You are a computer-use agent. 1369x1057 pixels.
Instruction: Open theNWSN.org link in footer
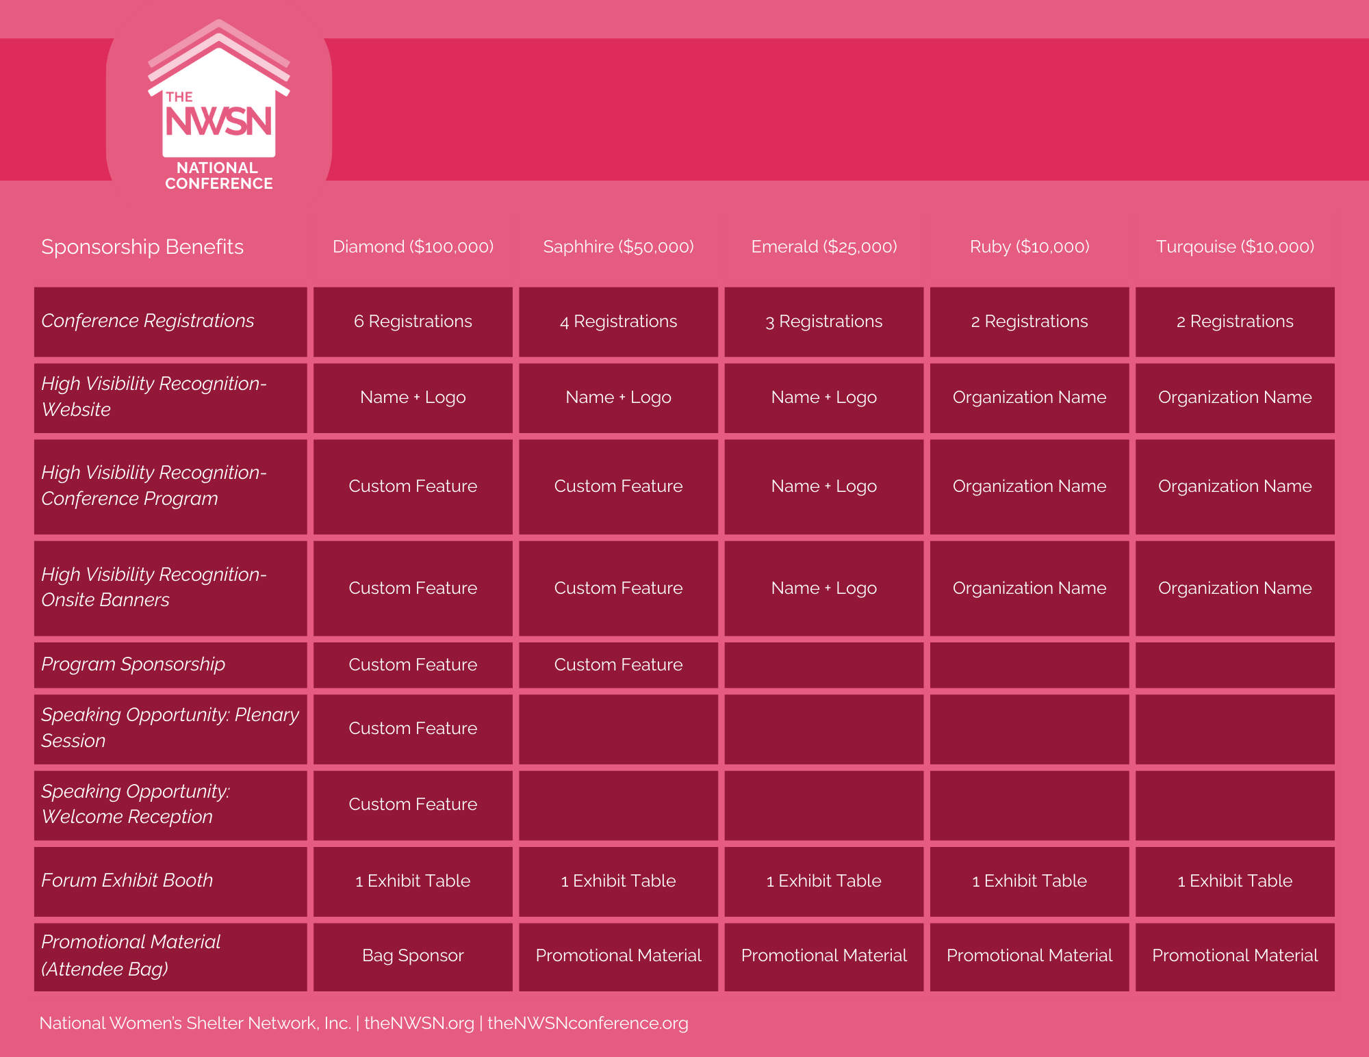(419, 1023)
